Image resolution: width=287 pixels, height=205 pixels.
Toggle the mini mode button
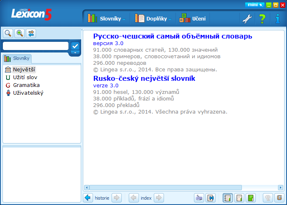tap(254, 5)
